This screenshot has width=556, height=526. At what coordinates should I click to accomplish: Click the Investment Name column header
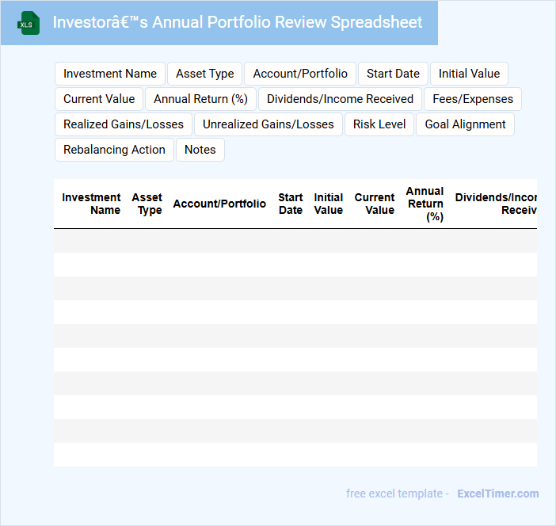tap(92, 204)
